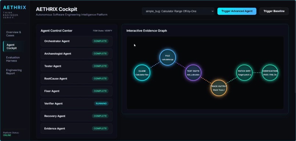Click Interactive Evidence Graph heading
This screenshot has height=141, width=296.
pyautogui.click(x=147, y=31)
